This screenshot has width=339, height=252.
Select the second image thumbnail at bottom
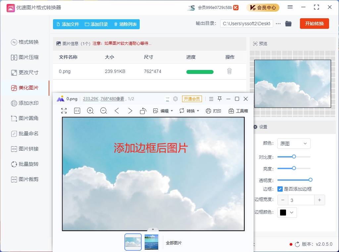(151, 242)
